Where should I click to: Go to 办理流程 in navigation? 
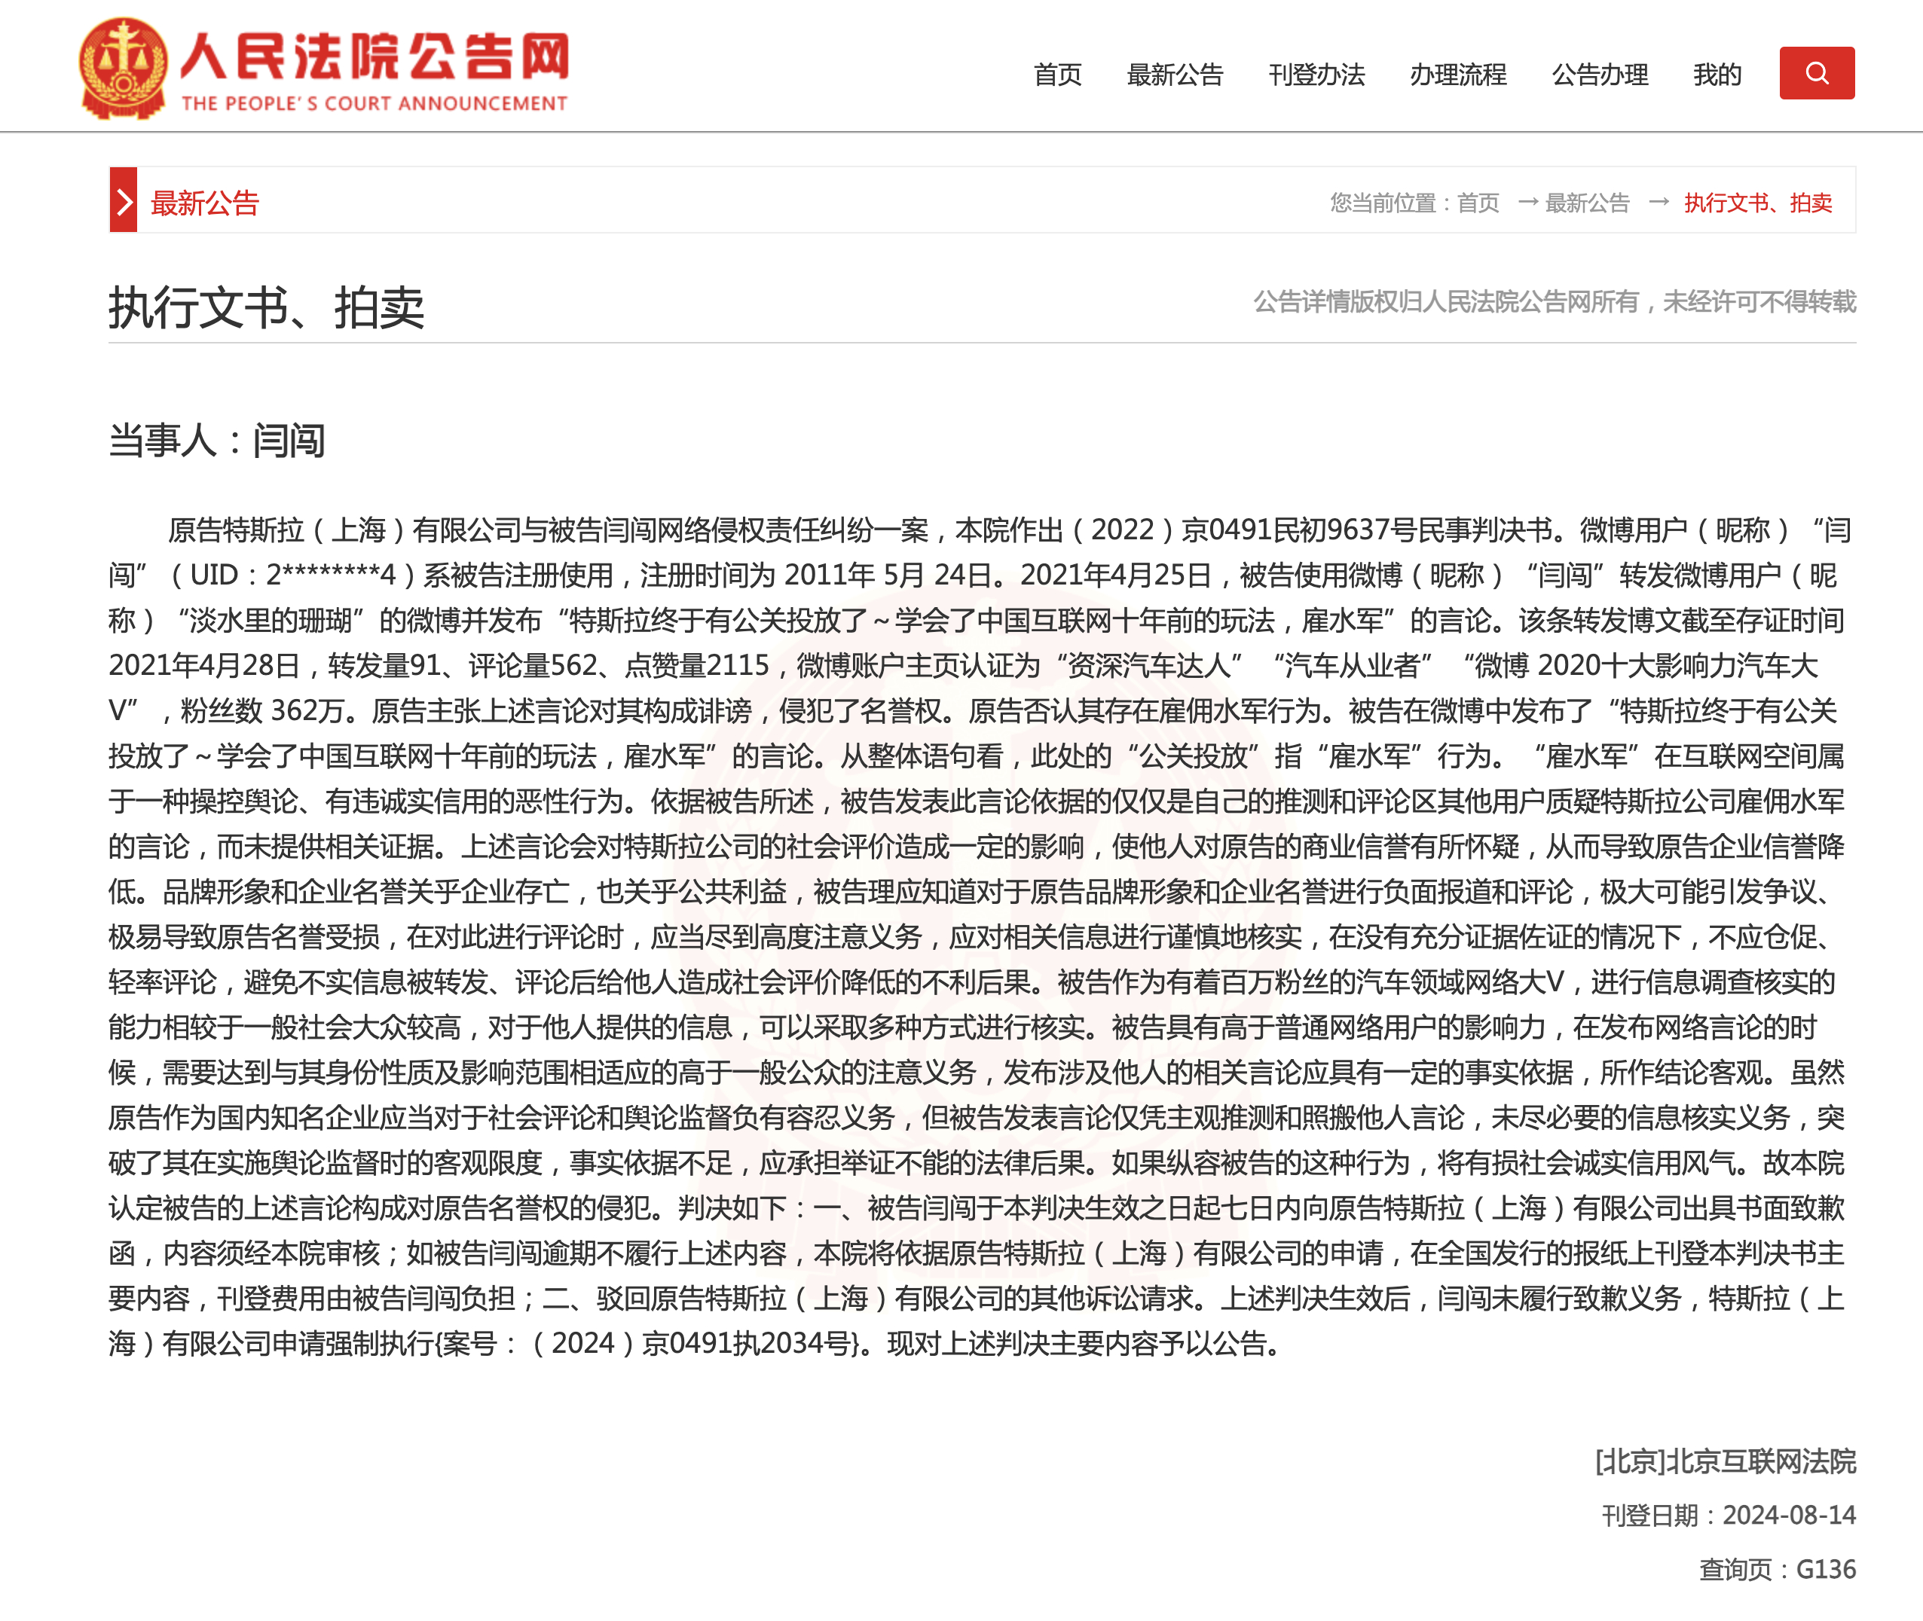tap(1458, 75)
